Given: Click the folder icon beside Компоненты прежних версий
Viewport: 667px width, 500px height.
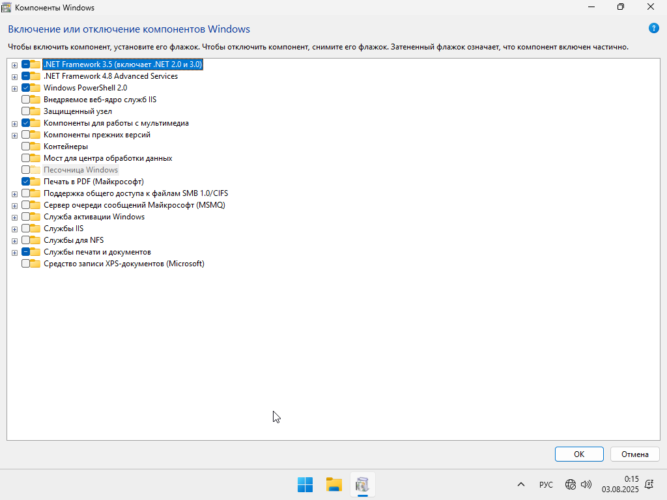Looking at the screenshot, I should [36, 135].
